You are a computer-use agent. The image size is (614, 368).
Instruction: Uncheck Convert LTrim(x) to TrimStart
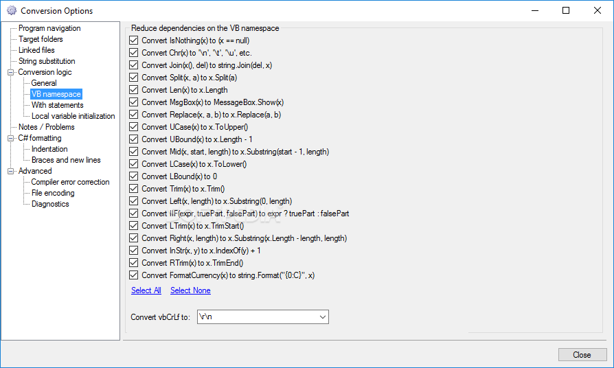(133, 225)
